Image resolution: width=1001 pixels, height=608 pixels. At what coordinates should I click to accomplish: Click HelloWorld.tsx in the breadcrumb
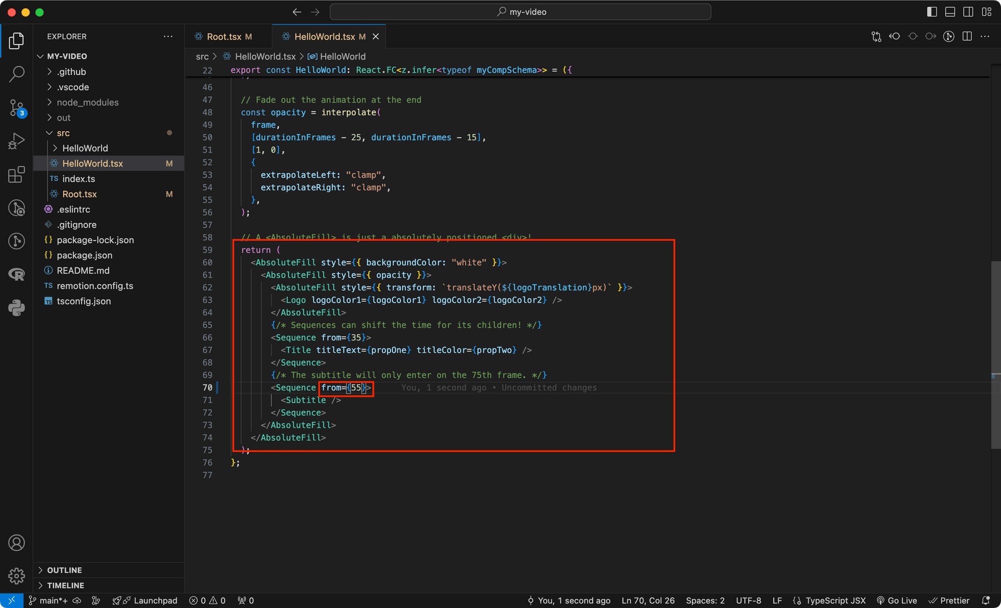pyautogui.click(x=265, y=57)
